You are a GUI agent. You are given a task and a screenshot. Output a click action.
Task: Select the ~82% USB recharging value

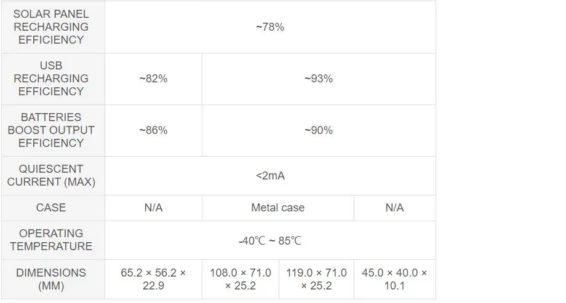point(153,78)
